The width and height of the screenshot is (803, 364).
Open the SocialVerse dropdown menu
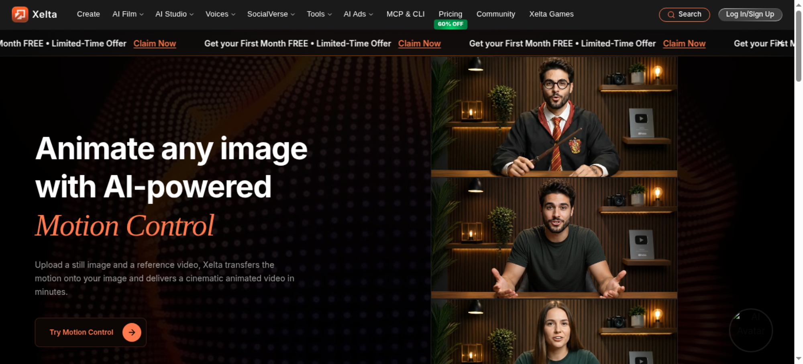coord(271,14)
